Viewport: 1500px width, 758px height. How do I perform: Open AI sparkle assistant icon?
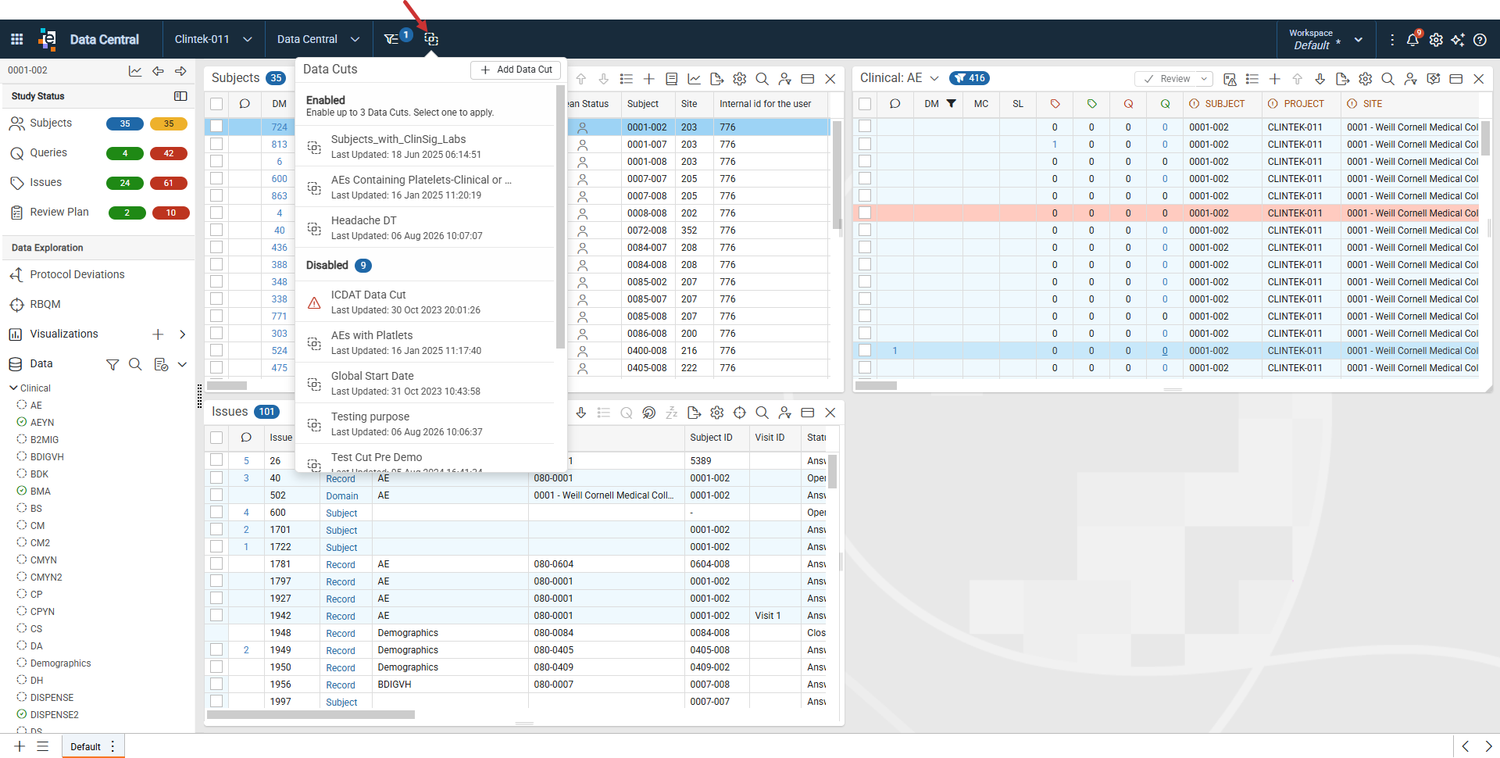[1458, 40]
